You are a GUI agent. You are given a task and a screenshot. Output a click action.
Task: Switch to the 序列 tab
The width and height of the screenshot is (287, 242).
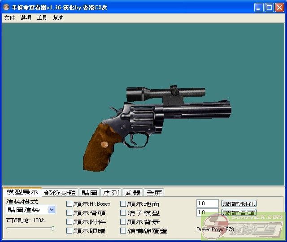(111, 193)
